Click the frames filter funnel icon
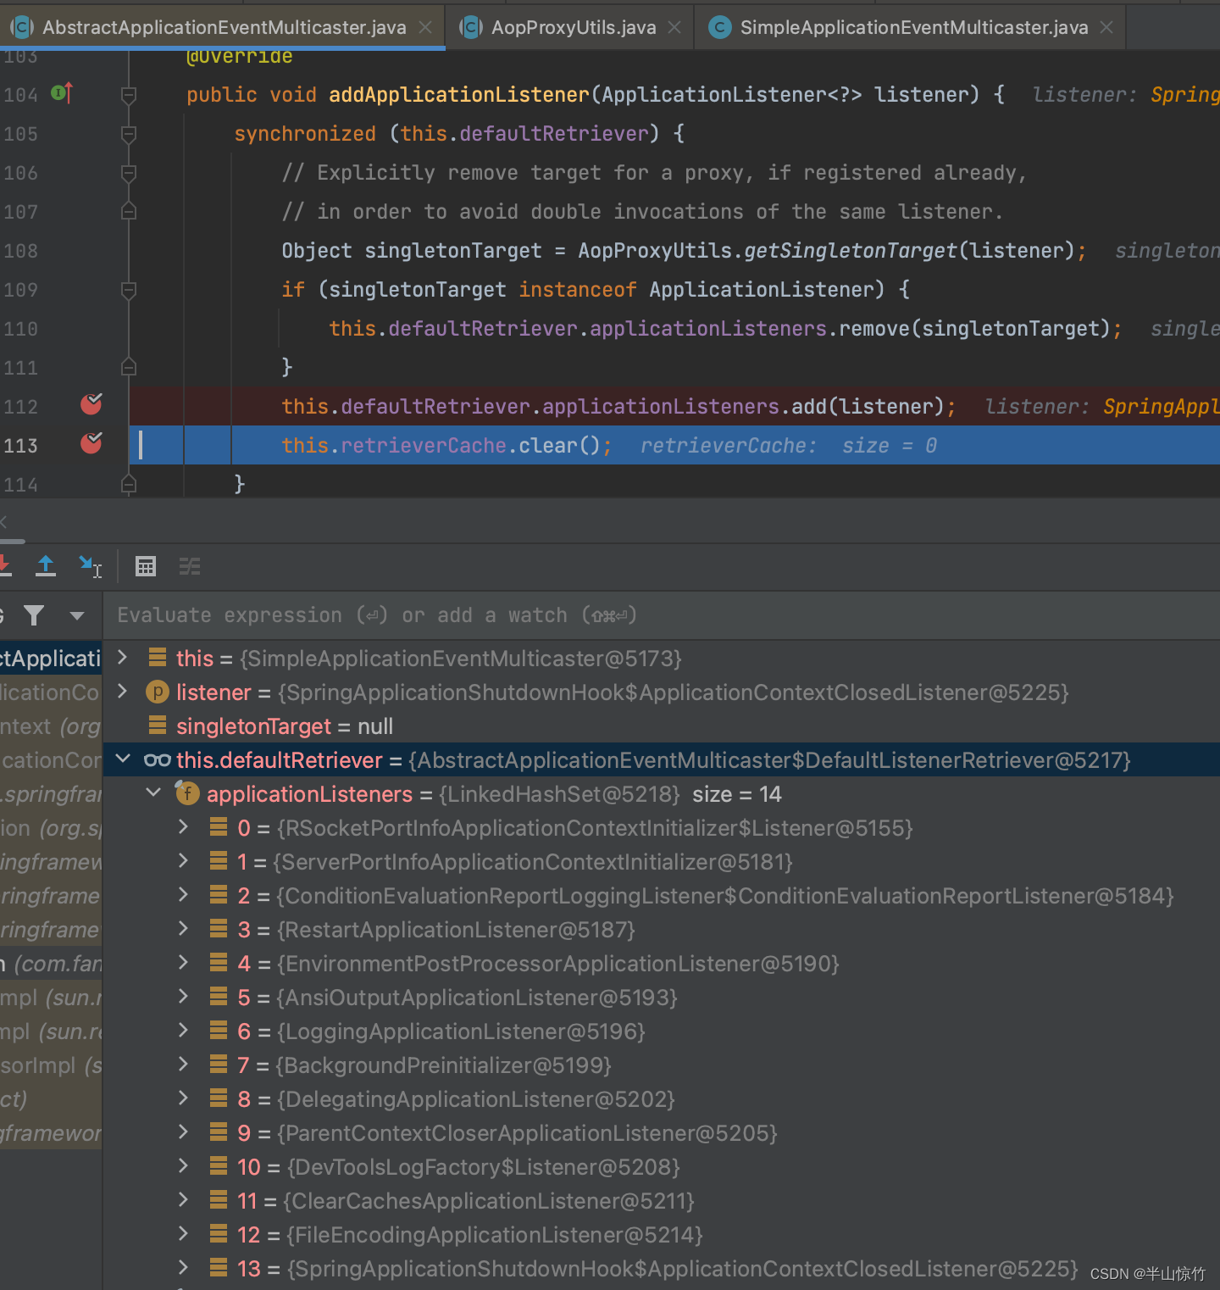The width and height of the screenshot is (1220, 1290). pyautogui.click(x=34, y=615)
